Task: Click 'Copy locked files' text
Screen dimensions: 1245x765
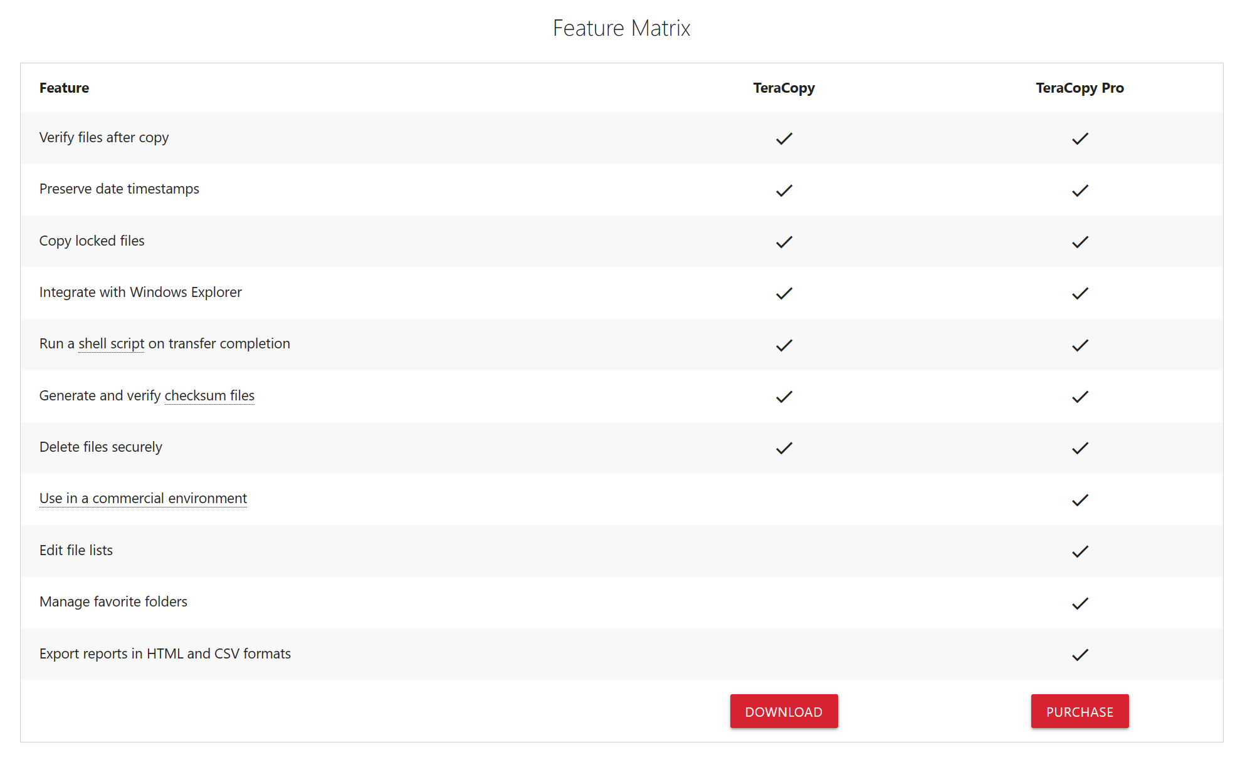Action: [92, 241]
